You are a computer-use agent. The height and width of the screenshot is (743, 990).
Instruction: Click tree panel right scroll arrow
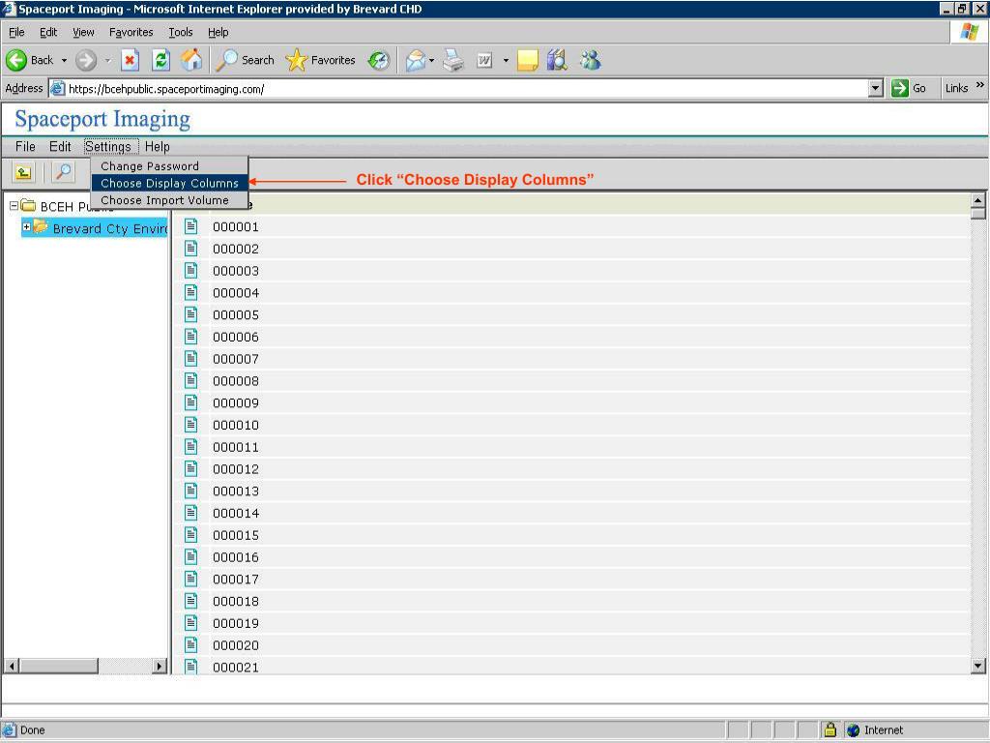160,666
